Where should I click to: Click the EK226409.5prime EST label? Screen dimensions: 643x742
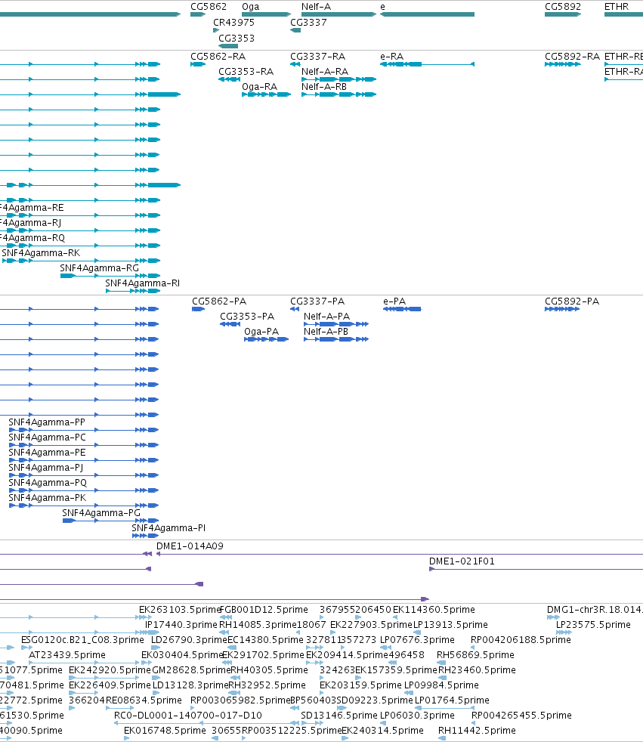coord(110,685)
